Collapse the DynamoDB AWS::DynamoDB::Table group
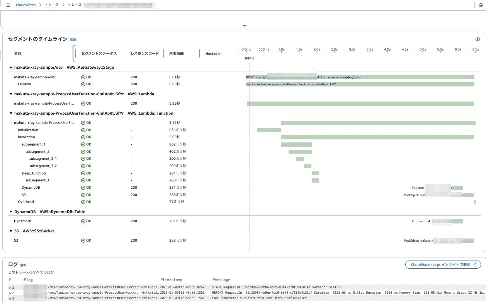Viewport: 486px width, 303px height. pos(11,212)
